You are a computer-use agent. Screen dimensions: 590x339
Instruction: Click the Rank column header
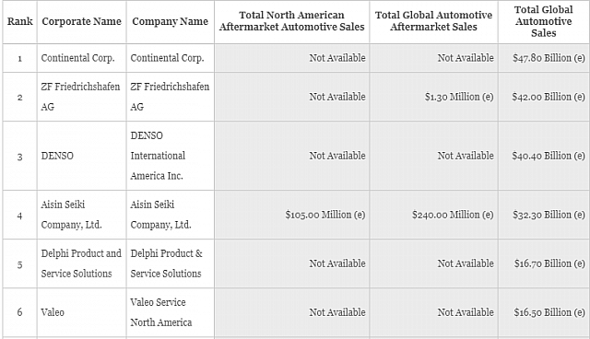(20, 21)
